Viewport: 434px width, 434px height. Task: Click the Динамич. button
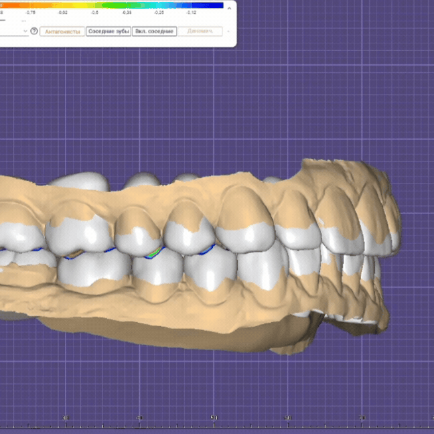tap(200, 31)
